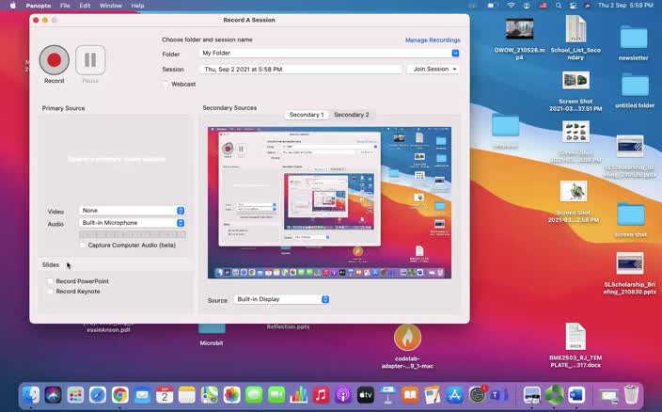
Task: Open the Built-in Display source dropdown
Action: coord(281,300)
